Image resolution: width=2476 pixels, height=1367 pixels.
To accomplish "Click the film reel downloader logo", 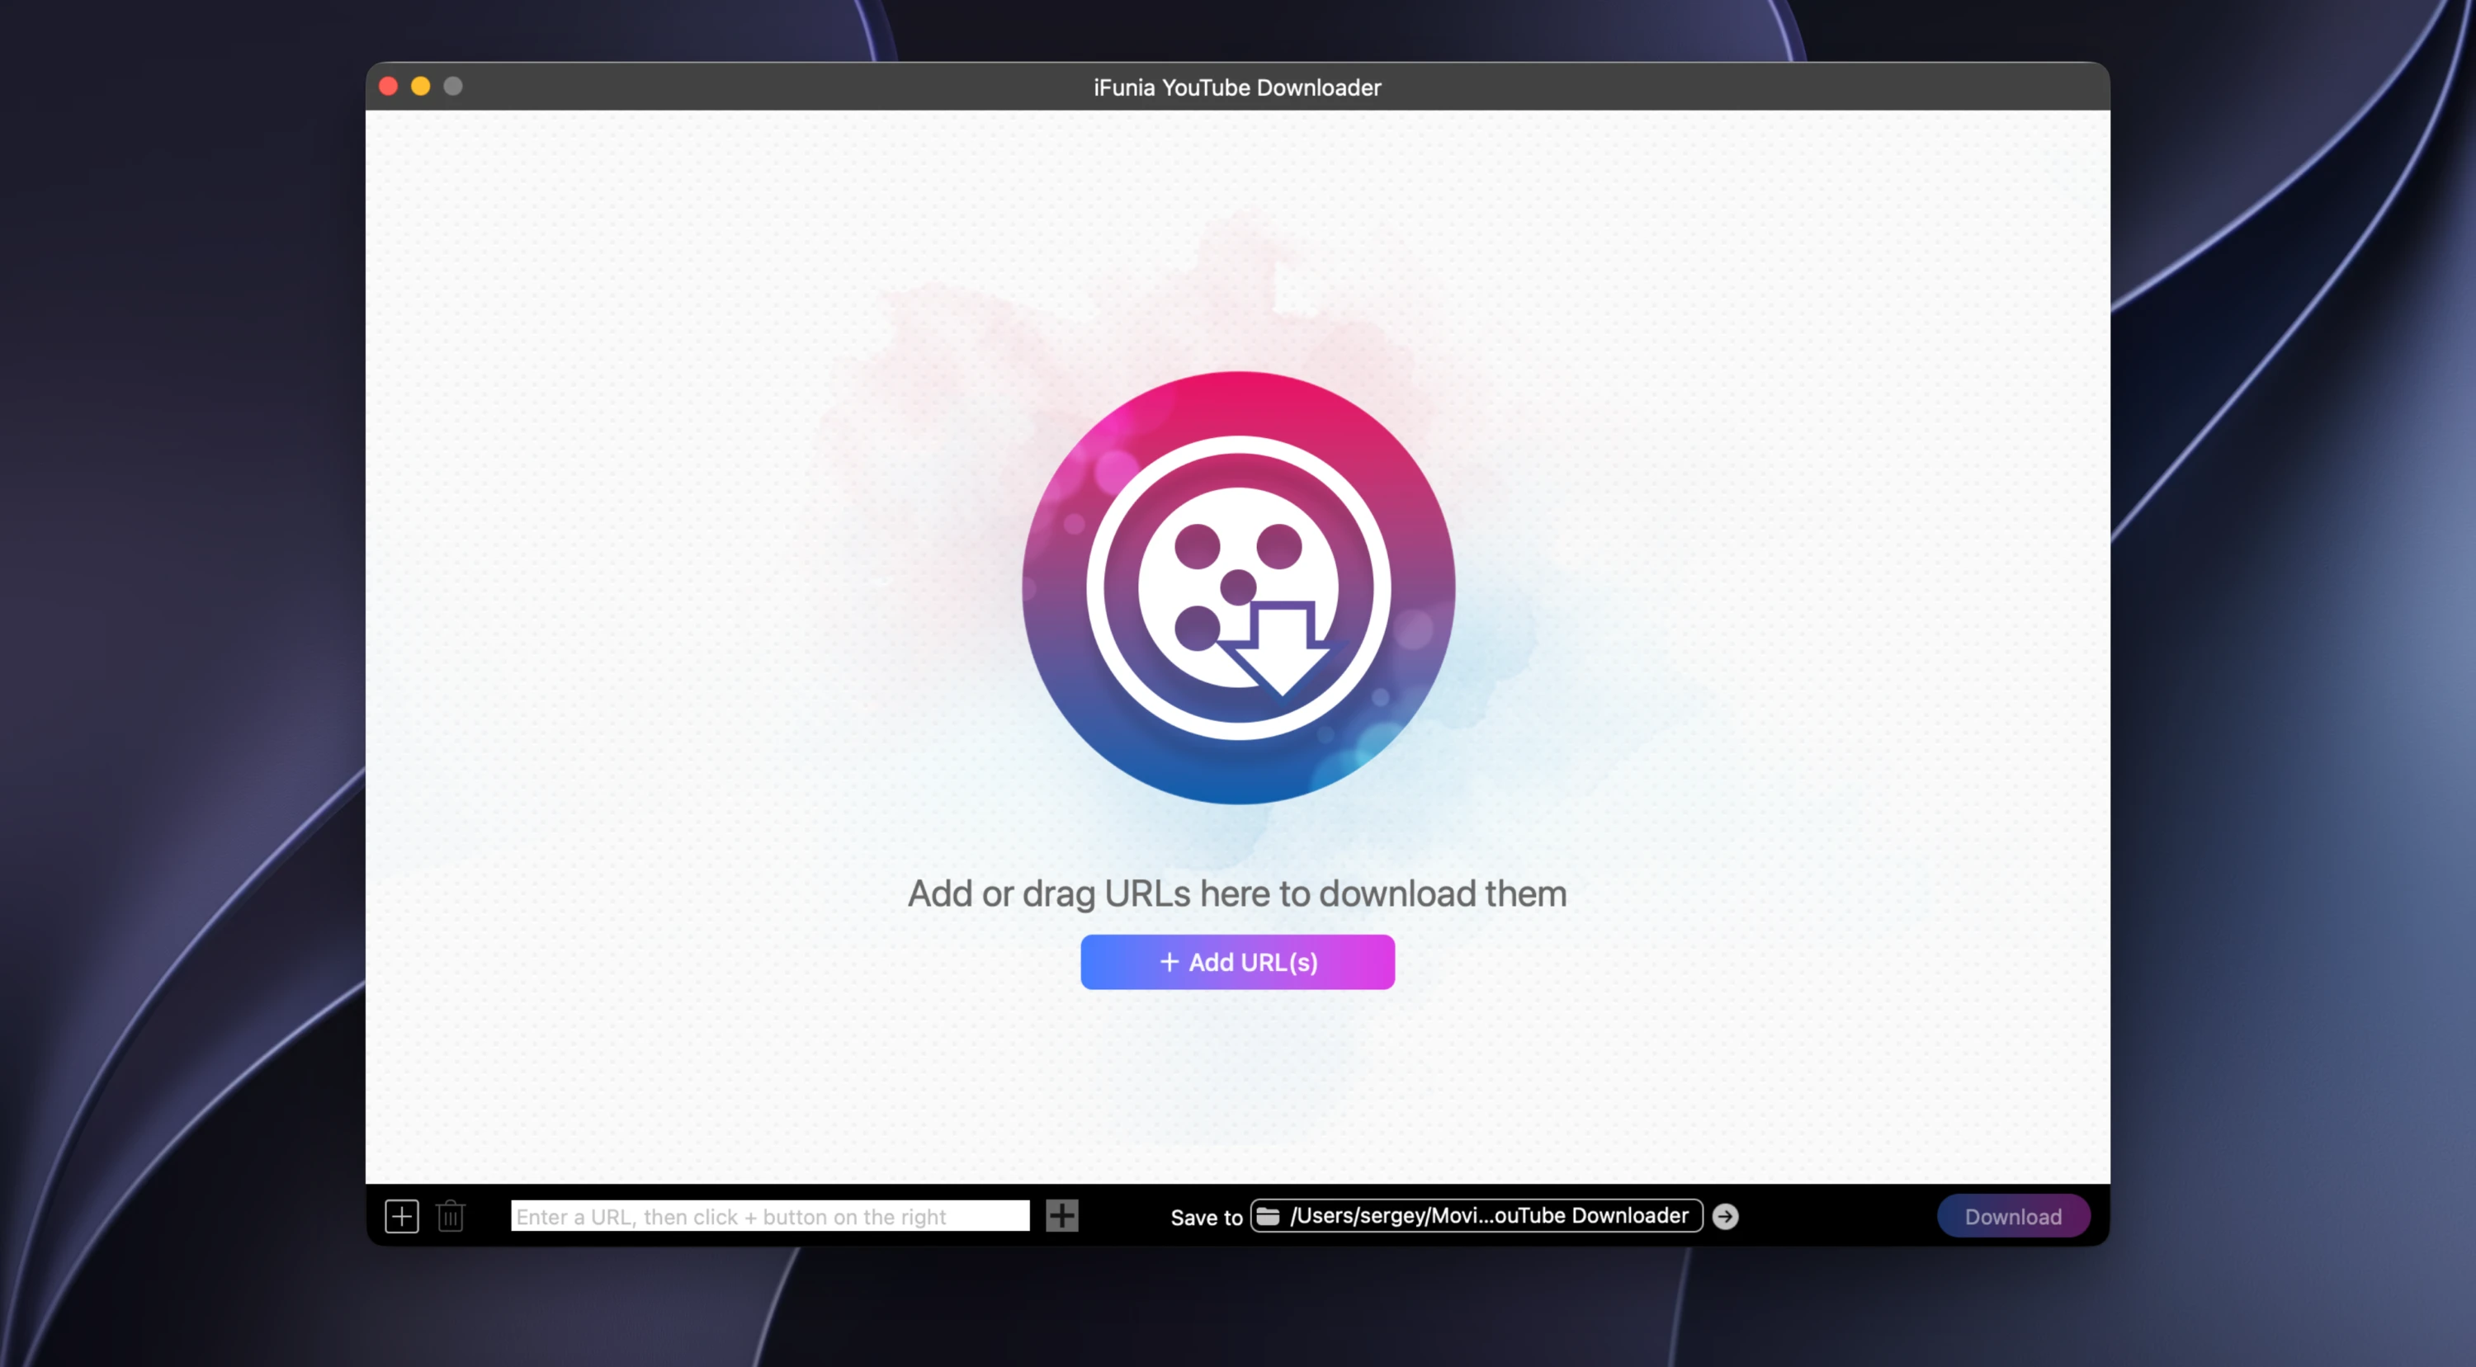I will pos(1238,588).
